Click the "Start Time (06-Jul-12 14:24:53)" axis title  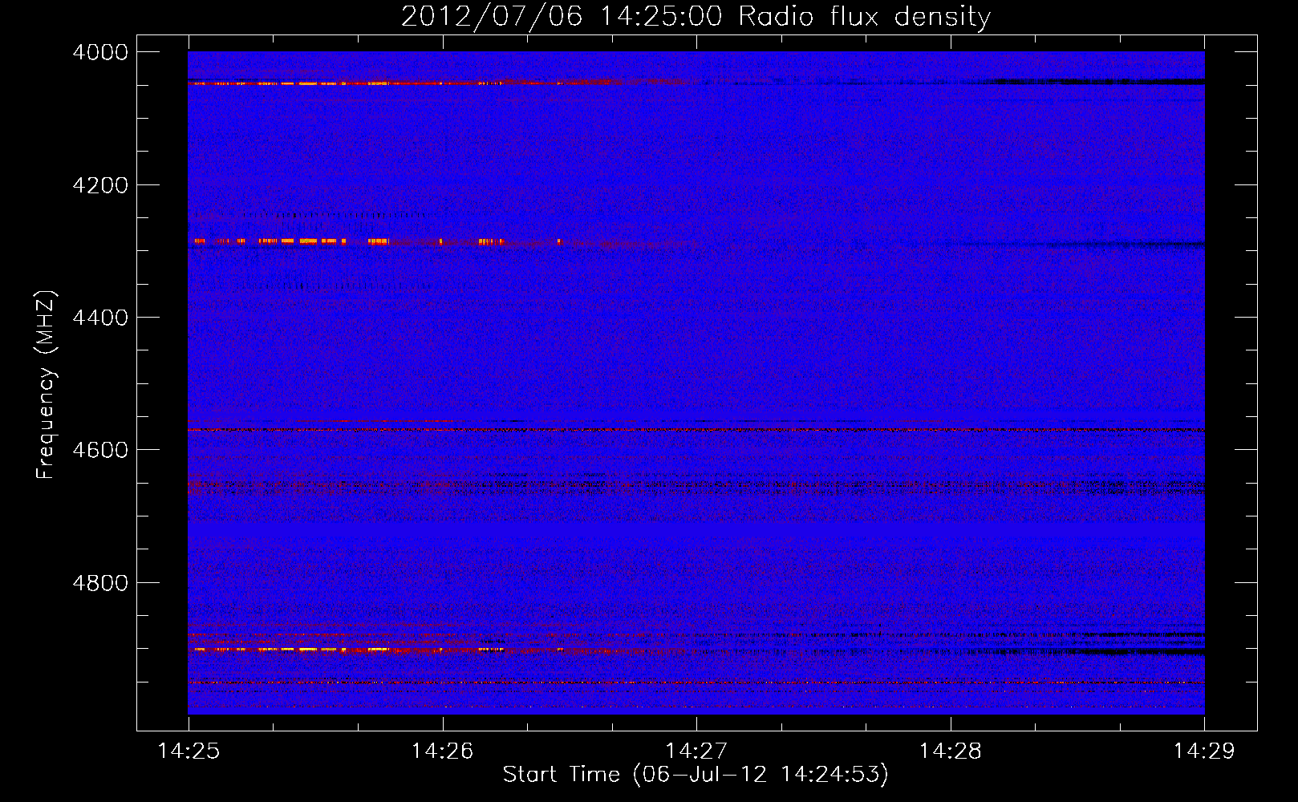click(696, 775)
